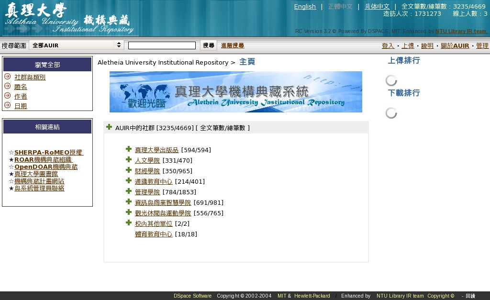Image resolution: width=490 pixels, height=300 pixels.
Task: Open the NTU Library IR team footer link
Action: (400, 296)
